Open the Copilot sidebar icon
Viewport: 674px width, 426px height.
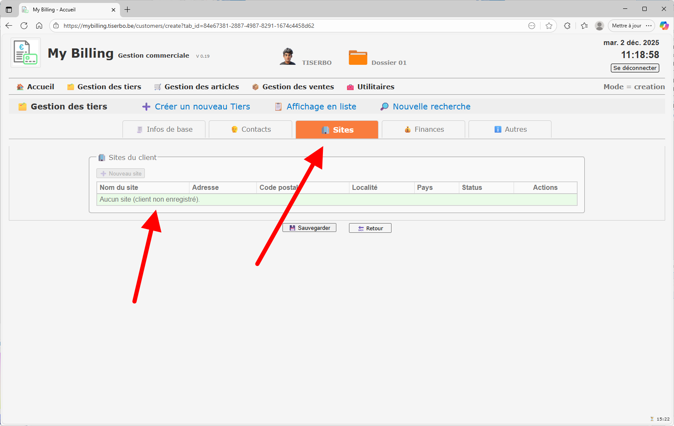(664, 26)
